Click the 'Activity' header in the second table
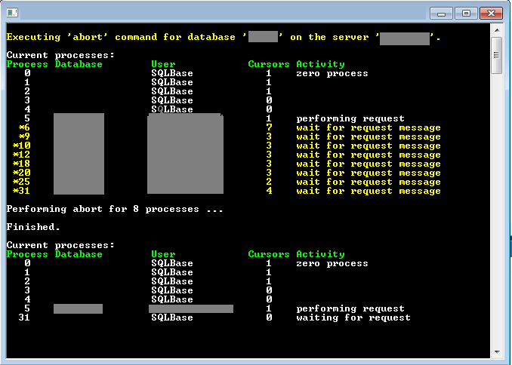512x365 pixels. click(x=320, y=254)
